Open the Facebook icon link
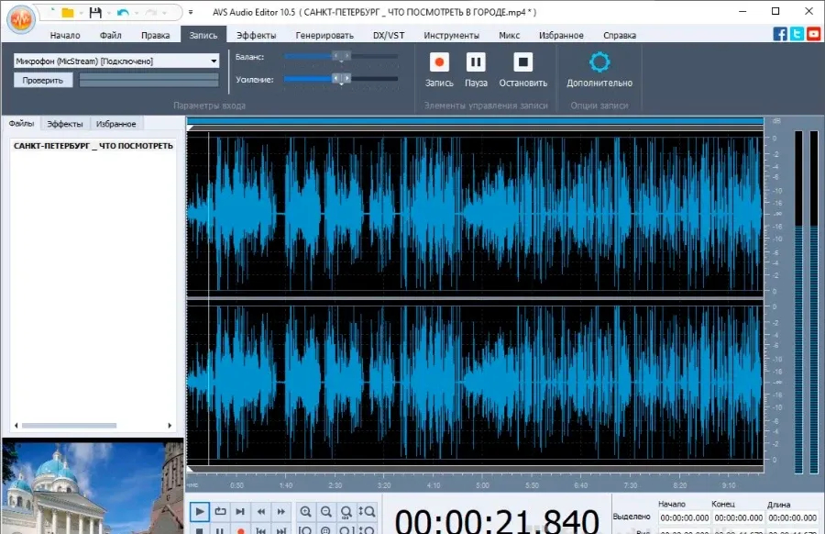This screenshot has height=534, width=825. click(780, 34)
